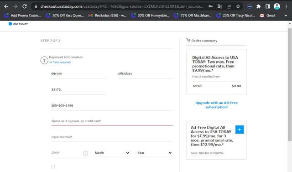Click the "All fields required." text

(60, 63)
